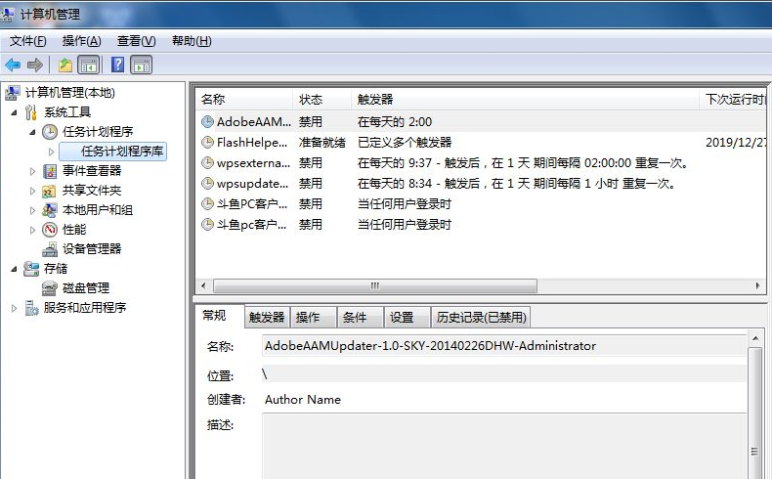Toggle the console tree pane toolbar icon

click(89, 65)
